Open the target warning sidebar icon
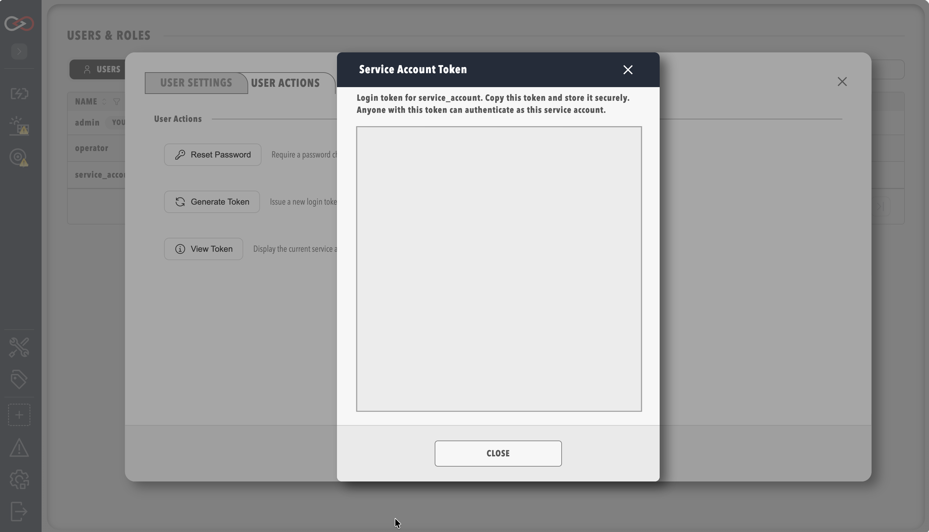 pyautogui.click(x=19, y=157)
